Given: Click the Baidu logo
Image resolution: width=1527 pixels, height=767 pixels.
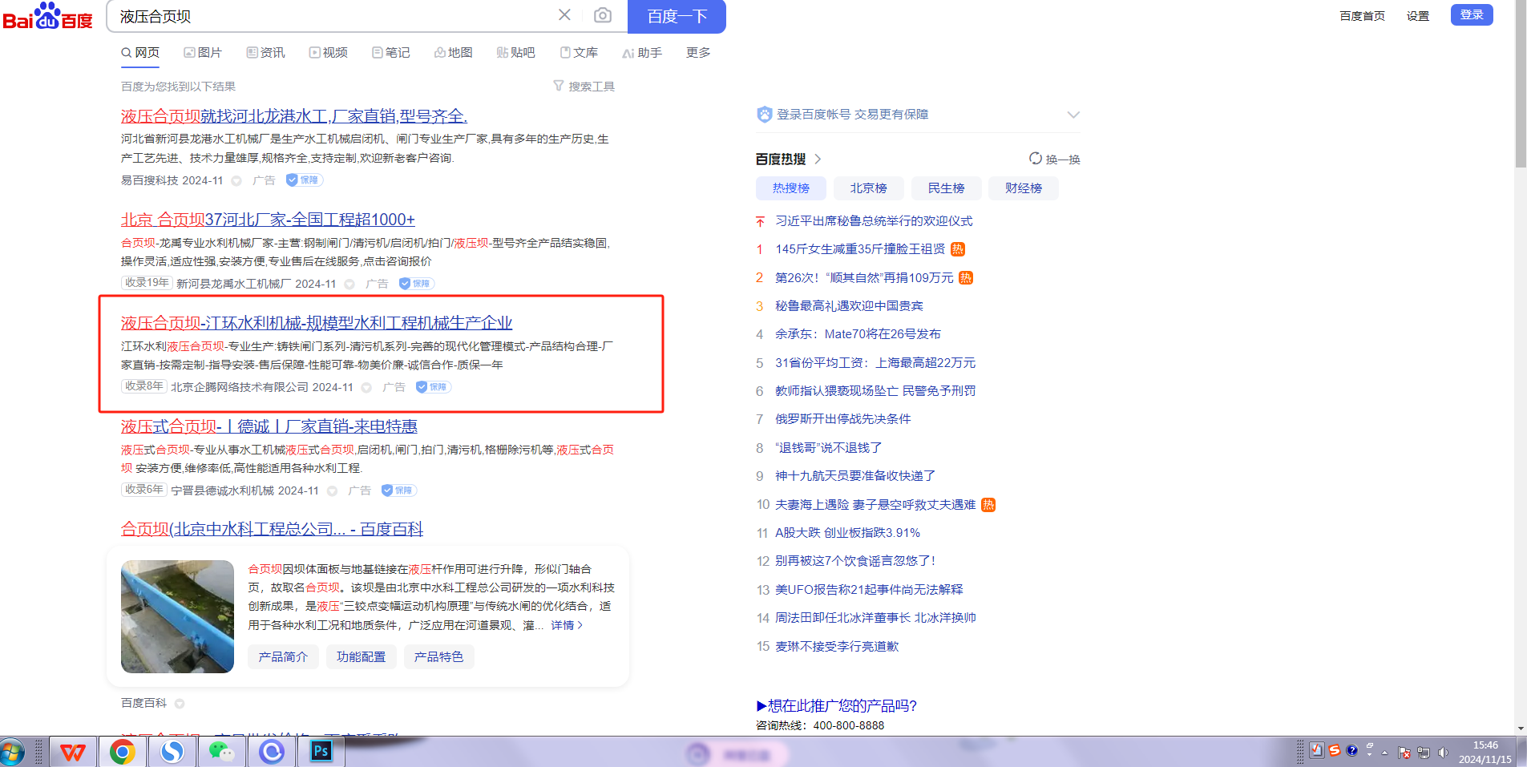Looking at the screenshot, I should [x=47, y=17].
